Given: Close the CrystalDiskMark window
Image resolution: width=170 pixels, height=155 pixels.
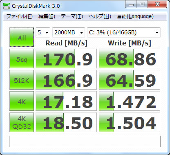Looking at the screenshot, I should pos(157,4).
